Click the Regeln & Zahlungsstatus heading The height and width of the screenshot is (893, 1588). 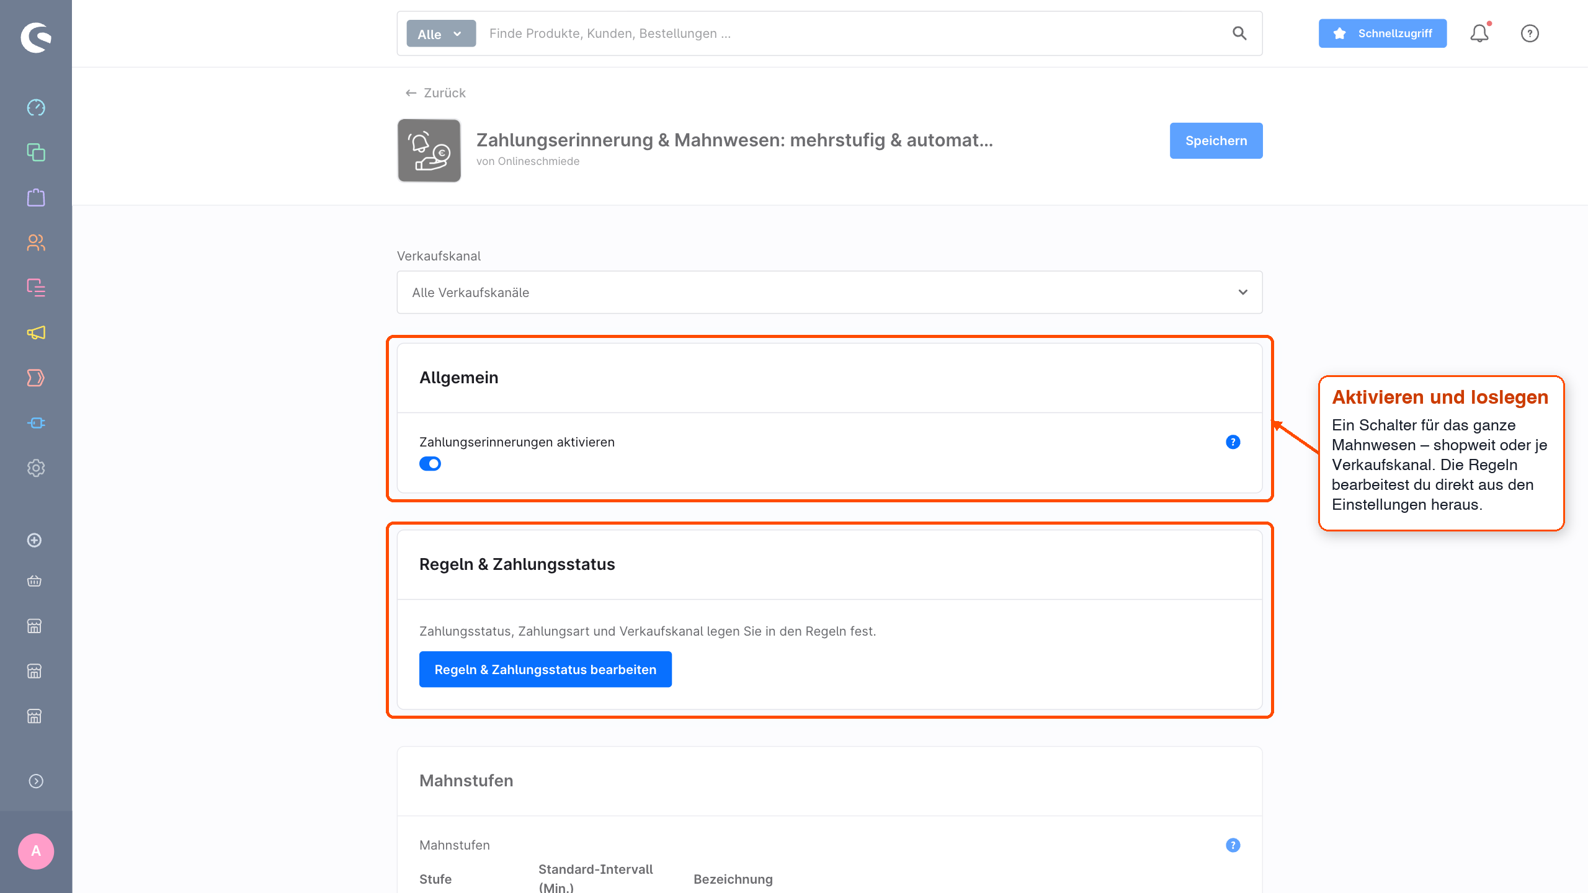[x=517, y=564]
